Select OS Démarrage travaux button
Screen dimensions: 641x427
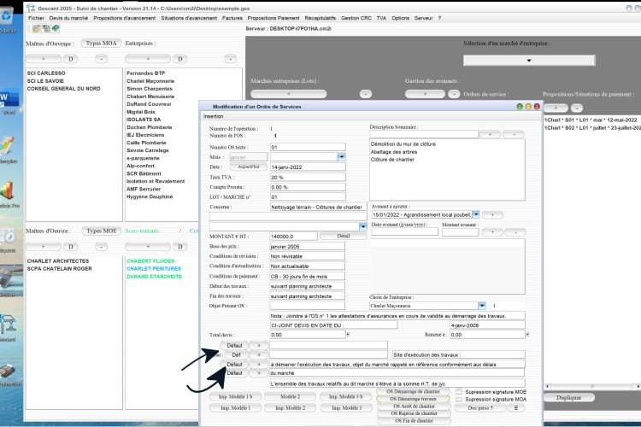[413, 399]
